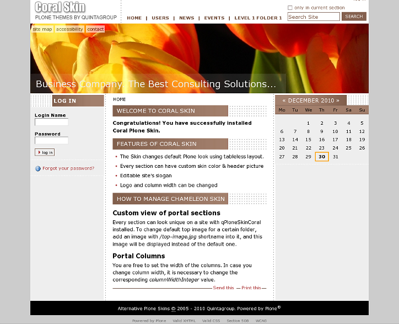This screenshot has width=399, height=324.
Task: Click the tulip header banner image
Action: (x=199, y=59)
